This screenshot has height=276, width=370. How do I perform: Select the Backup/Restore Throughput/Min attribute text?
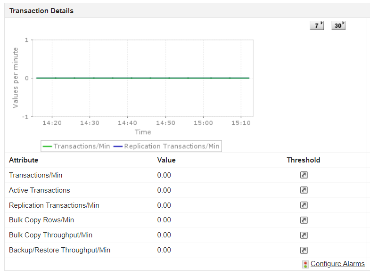click(59, 250)
